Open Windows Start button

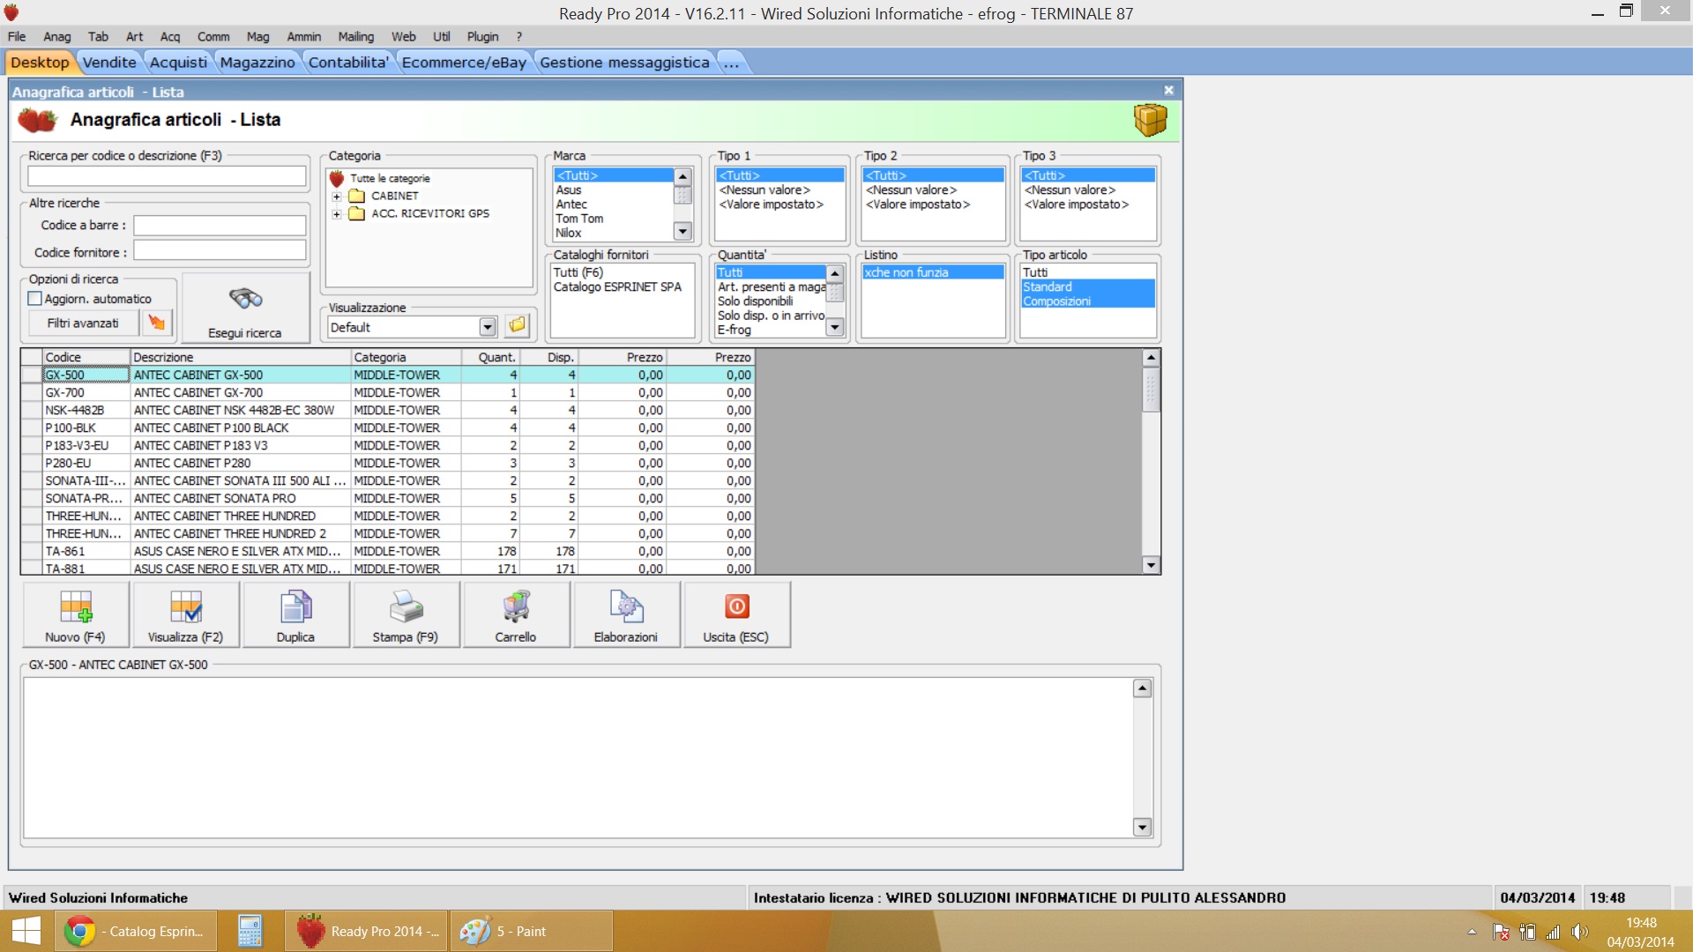click(x=26, y=931)
